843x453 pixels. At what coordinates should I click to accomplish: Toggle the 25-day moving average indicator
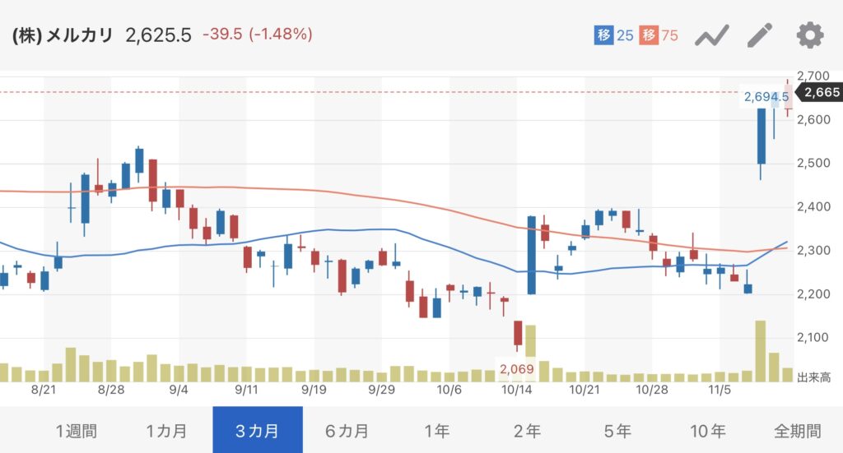pos(613,35)
